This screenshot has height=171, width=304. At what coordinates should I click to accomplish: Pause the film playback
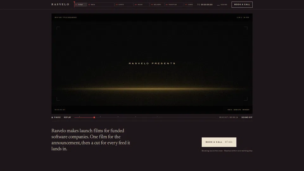56,117
